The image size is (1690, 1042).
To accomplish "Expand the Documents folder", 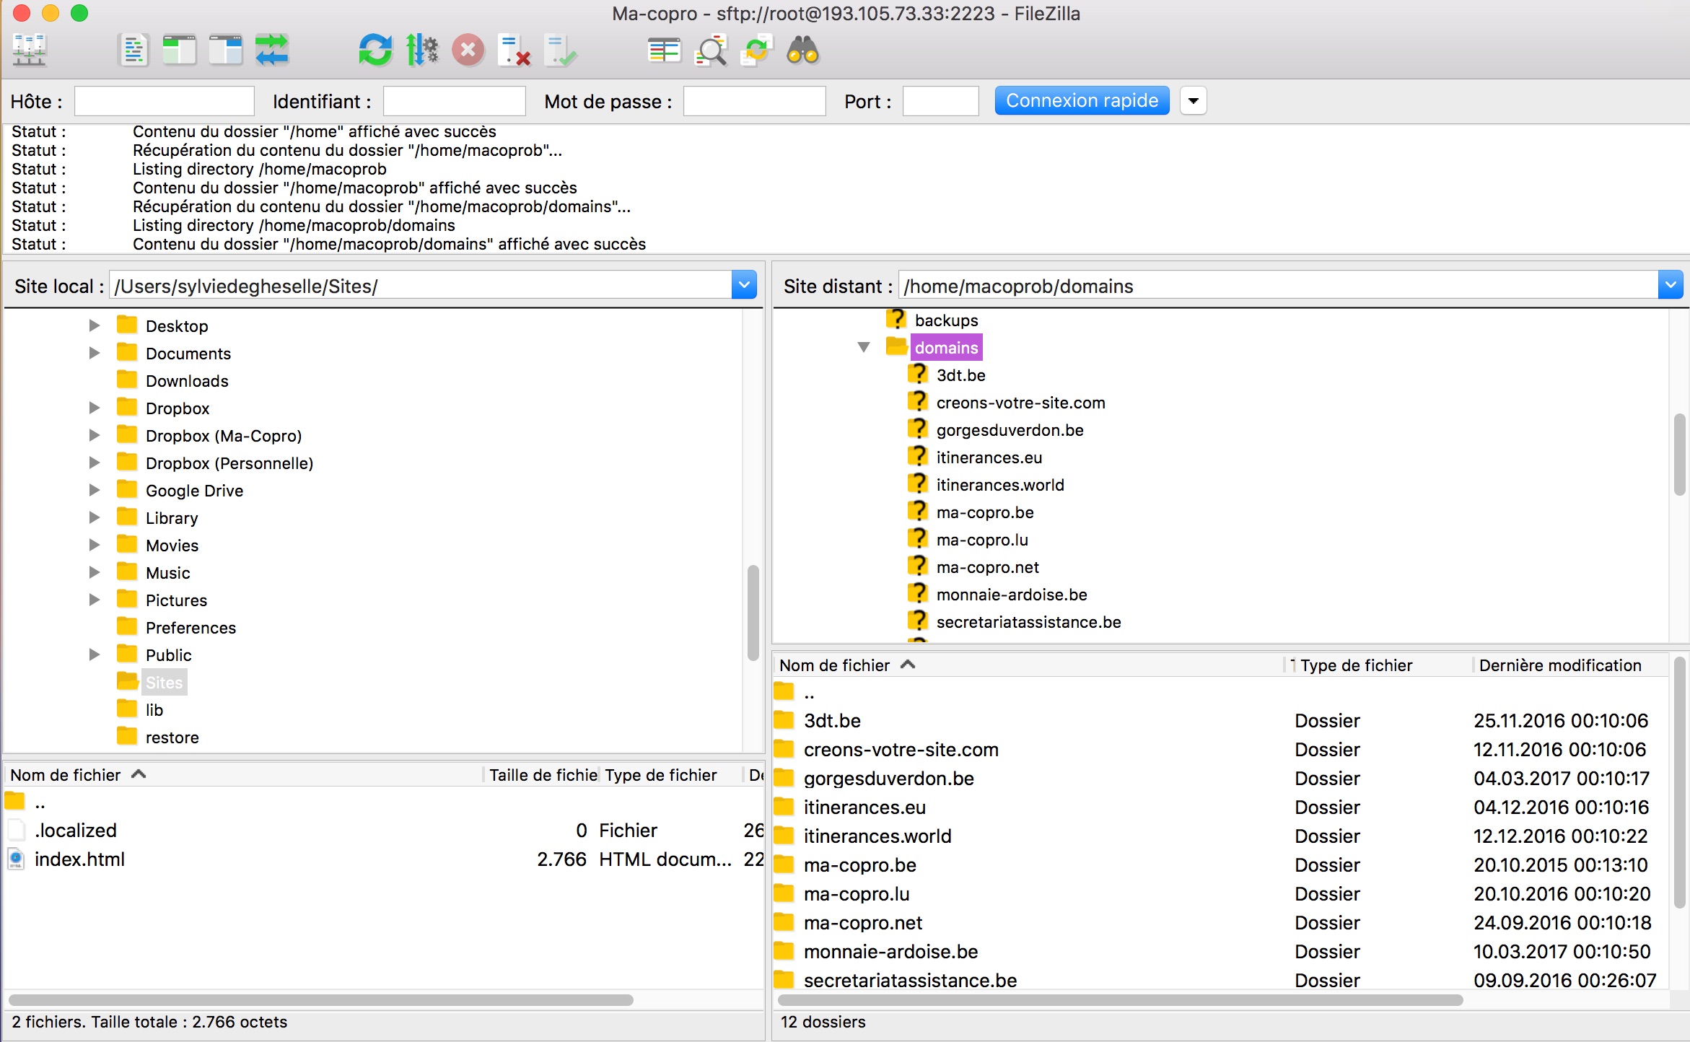I will [x=95, y=353].
